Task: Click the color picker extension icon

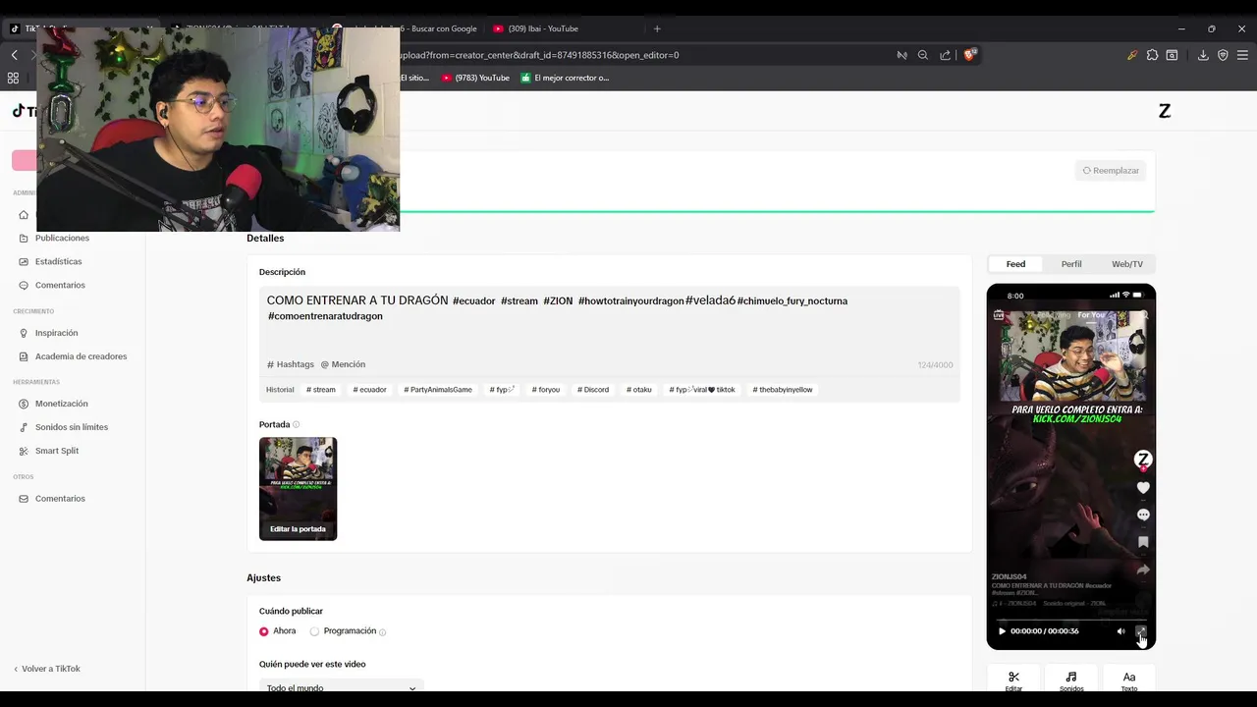Action: [x=1132, y=55]
